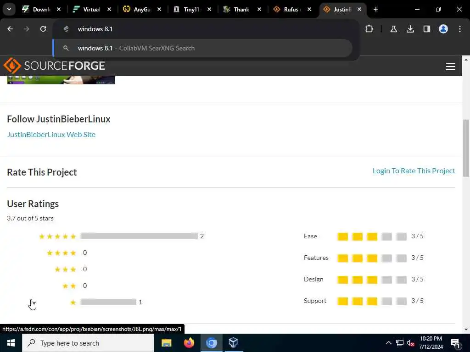Click the two-star rating row stars
Screen dimensions: 470x352
coord(69,286)
